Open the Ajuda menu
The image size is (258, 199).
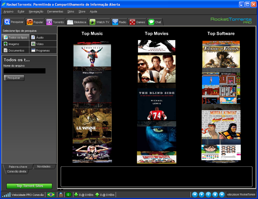(x=93, y=12)
